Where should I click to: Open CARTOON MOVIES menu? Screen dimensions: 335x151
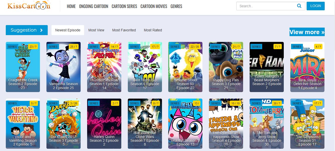coord(154,6)
